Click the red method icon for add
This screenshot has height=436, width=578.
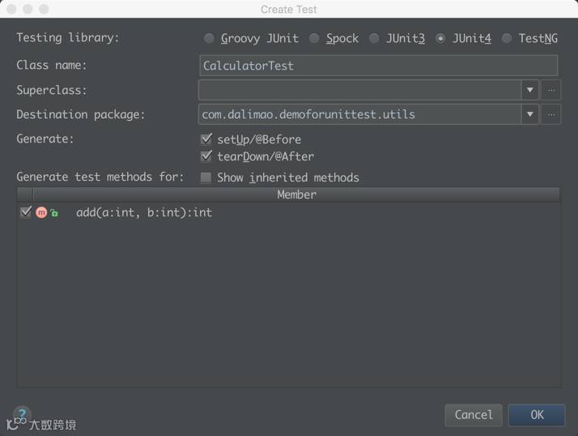[41, 212]
